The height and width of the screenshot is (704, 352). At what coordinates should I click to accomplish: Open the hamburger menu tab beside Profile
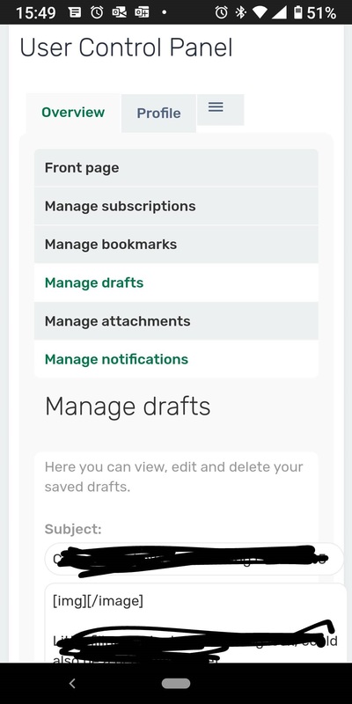221,109
